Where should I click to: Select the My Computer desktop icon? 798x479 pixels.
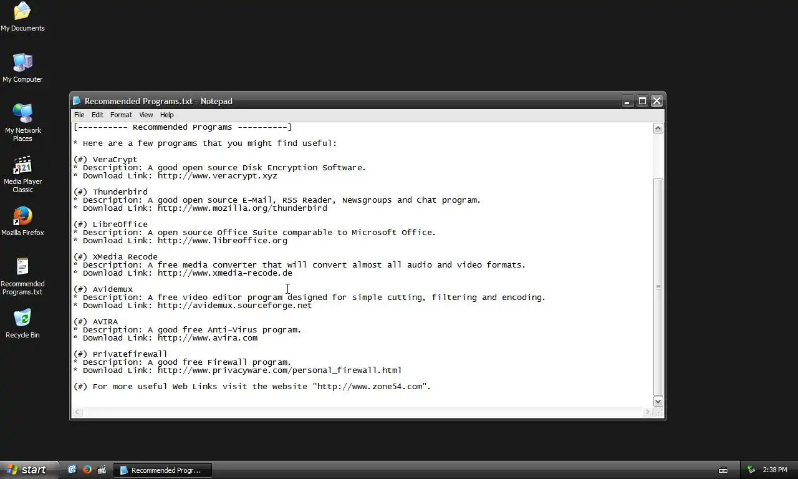pos(22,67)
